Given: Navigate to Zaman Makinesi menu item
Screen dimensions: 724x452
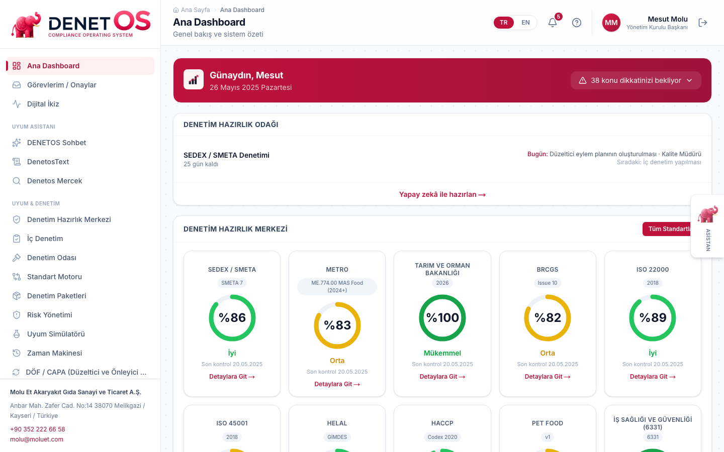Looking at the screenshot, I should pyautogui.click(x=80, y=353).
